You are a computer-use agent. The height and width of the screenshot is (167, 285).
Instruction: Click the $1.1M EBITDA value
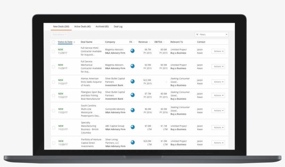tap(164, 126)
